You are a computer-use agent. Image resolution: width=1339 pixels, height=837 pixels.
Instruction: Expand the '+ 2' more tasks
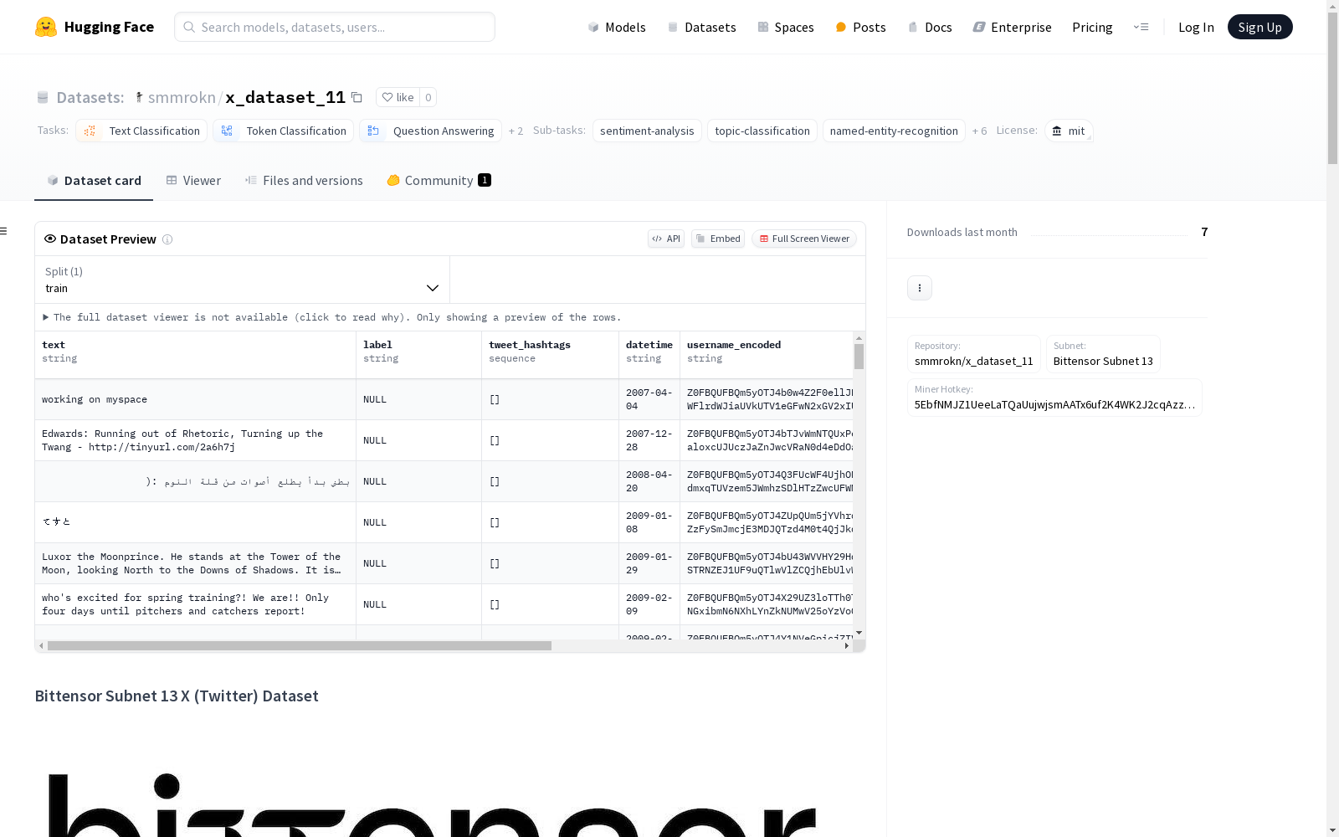[516, 131]
